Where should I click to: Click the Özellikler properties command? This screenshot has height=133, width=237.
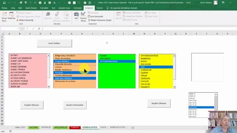(x=93, y=13)
